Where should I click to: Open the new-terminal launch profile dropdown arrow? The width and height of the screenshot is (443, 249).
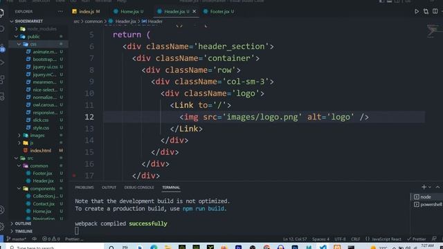pyautogui.click(x=430, y=187)
